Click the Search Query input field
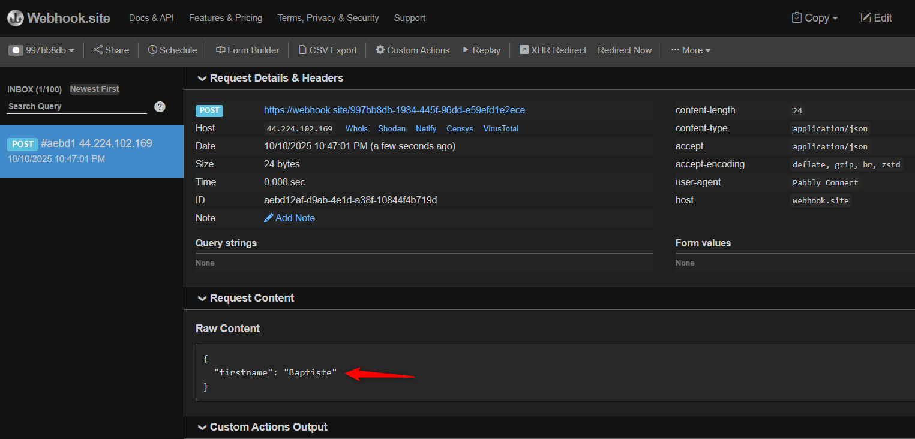The image size is (915, 439). [77, 106]
